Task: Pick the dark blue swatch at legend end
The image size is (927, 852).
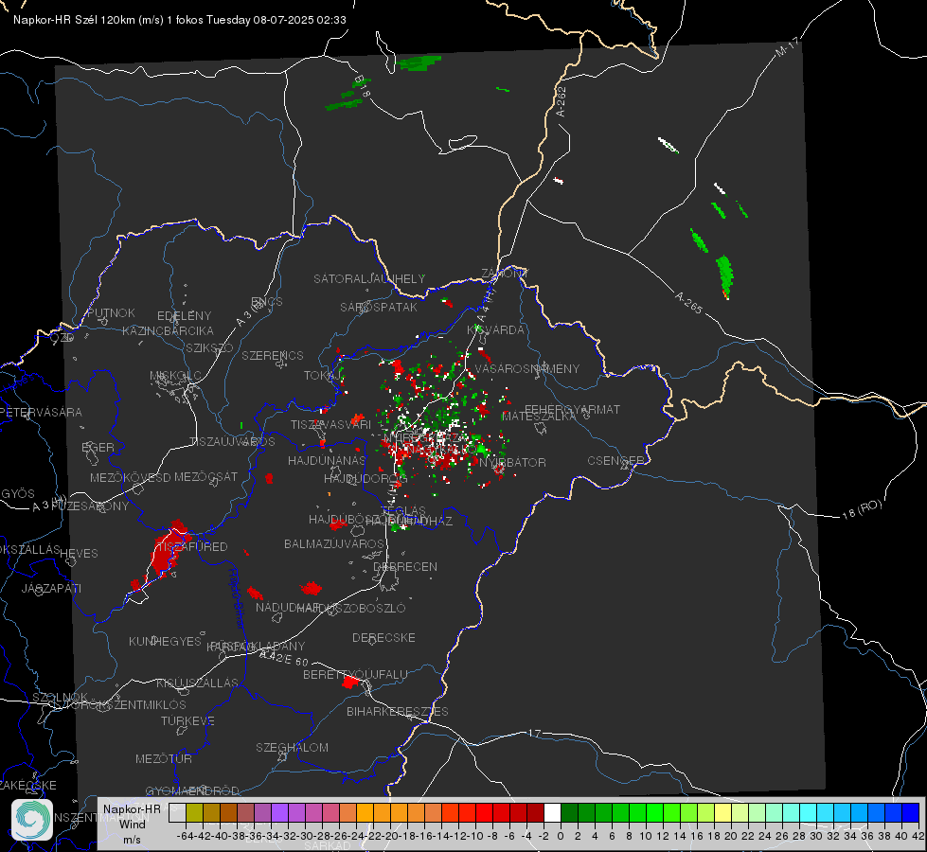Action: (x=911, y=813)
